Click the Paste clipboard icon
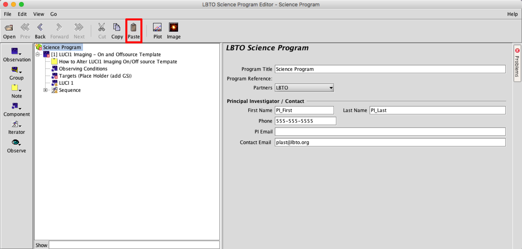 coord(134,27)
